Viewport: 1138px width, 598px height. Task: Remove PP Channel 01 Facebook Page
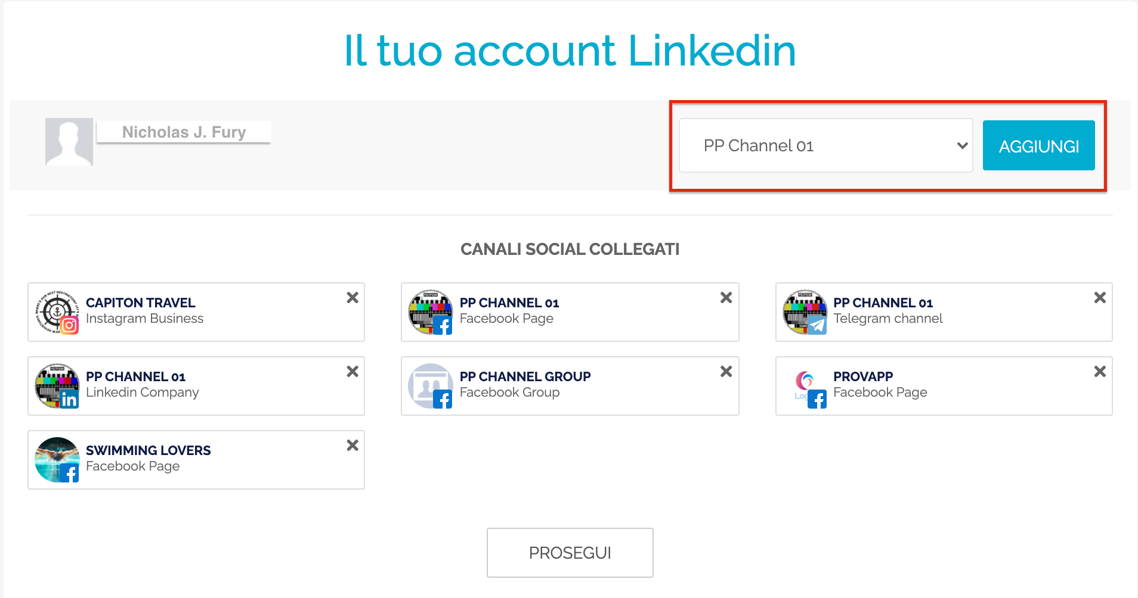[x=726, y=298]
